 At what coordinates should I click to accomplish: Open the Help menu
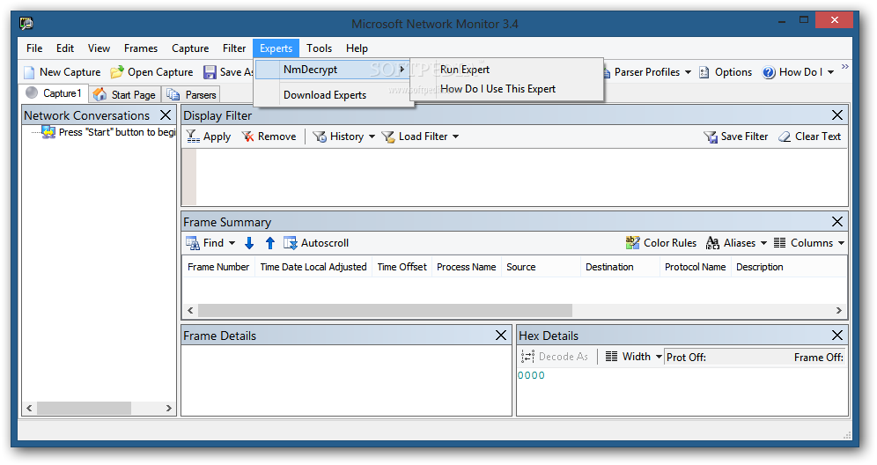click(x=357, y=48)
